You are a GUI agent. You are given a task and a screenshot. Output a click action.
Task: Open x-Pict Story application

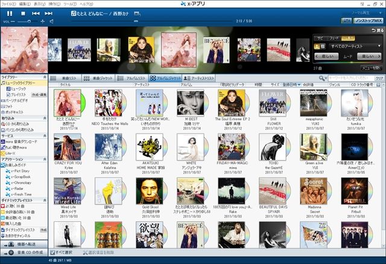coord(17,171)
